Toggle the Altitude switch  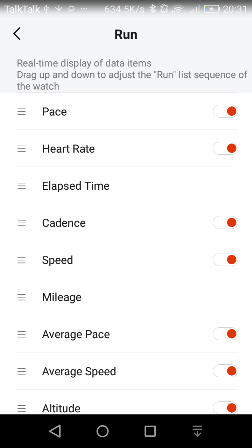[x=225, y=408]
